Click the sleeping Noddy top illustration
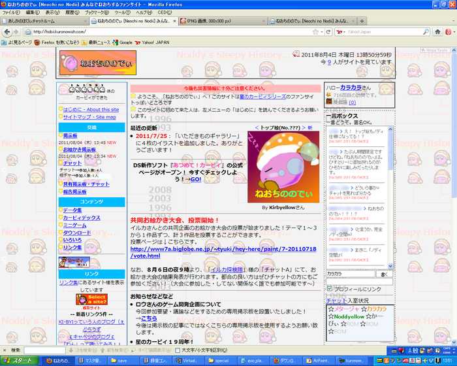 283,167
